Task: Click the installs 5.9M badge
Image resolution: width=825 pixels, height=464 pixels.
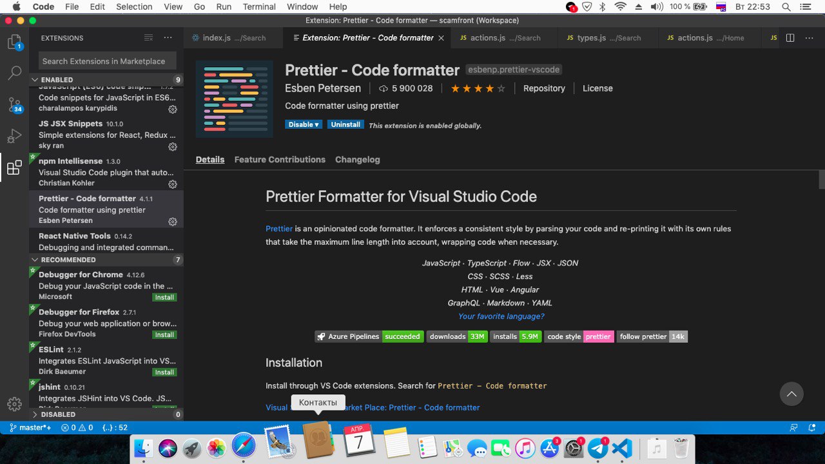Action: point(516,336)
